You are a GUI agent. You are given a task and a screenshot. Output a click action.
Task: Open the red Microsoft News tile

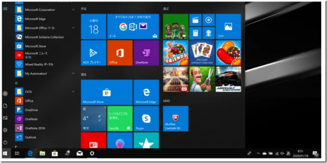[93, 140]
